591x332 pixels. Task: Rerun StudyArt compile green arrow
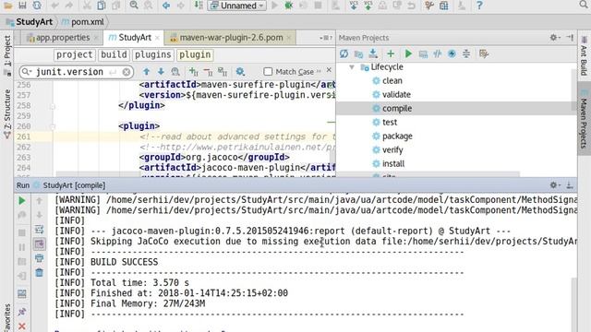pyautogui.click(x=22, y=201)
